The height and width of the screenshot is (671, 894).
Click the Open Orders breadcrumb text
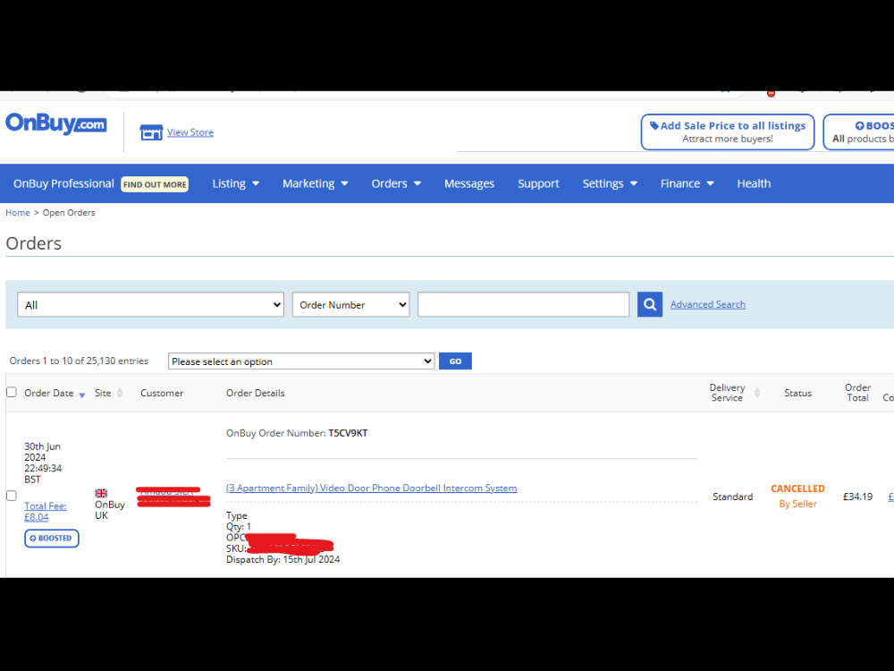(x=69, y=212)
